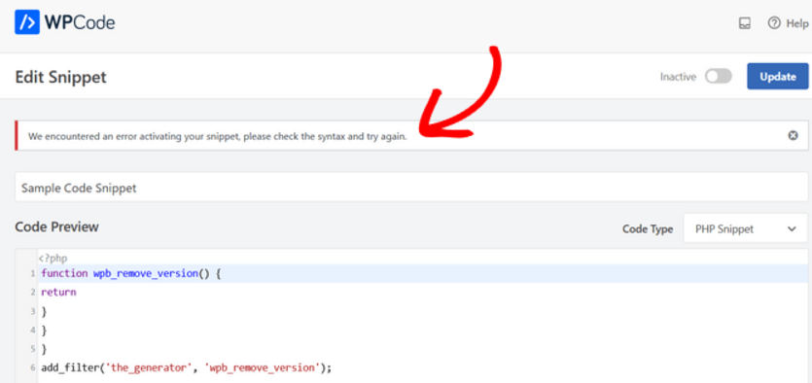Open the Code Type PHP Snippet dropdown
This screenshot has width=812, height=383.
pos(745,228)
